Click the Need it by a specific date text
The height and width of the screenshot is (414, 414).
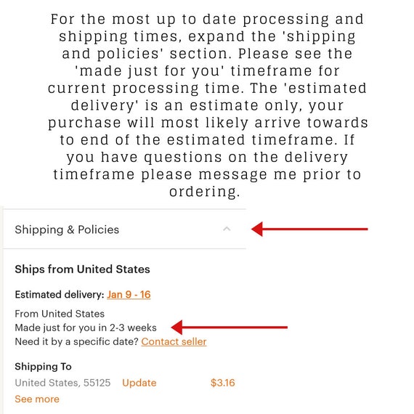click(76, 341)
